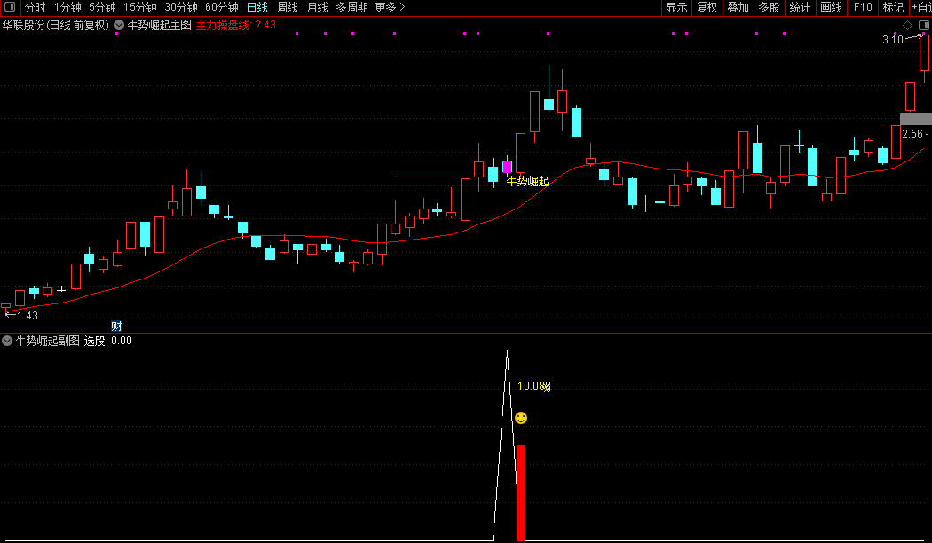
Task: Select the 月线 monthly chart tab
Action: click(318, 7)
